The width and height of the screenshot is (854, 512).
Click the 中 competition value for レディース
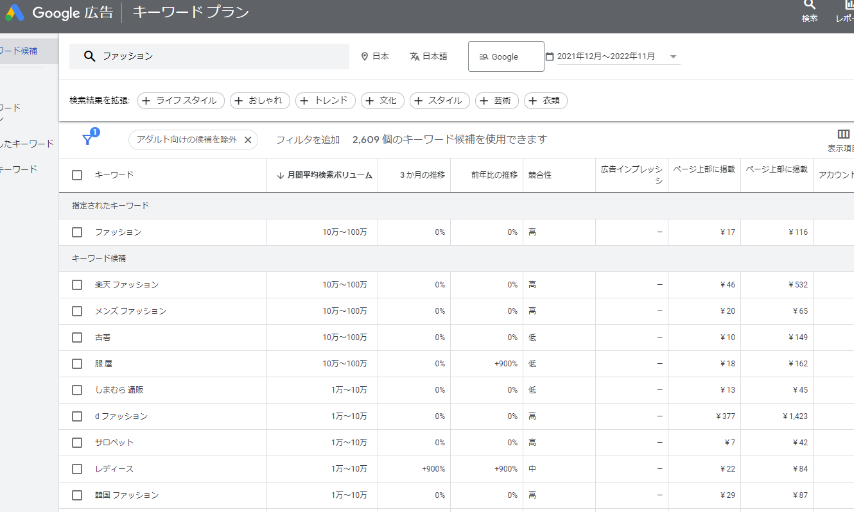(x=532, y=469)
